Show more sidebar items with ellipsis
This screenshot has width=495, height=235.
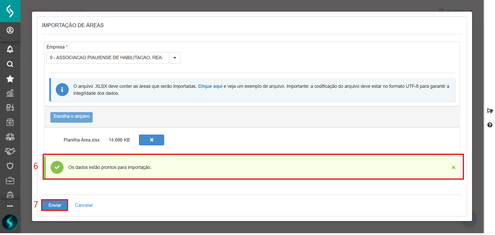pyautogui.click(x=10, y=206)
